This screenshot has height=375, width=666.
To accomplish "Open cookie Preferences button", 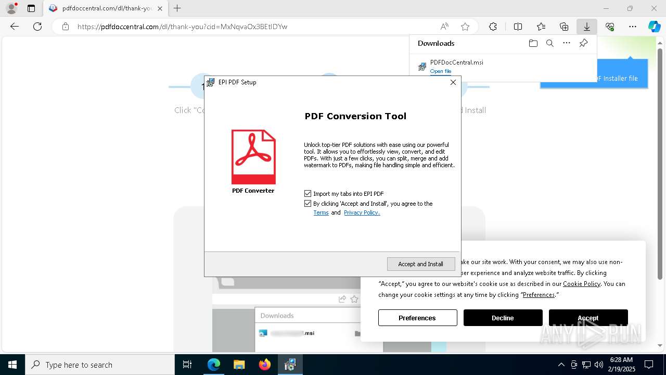I will (417, 318).
